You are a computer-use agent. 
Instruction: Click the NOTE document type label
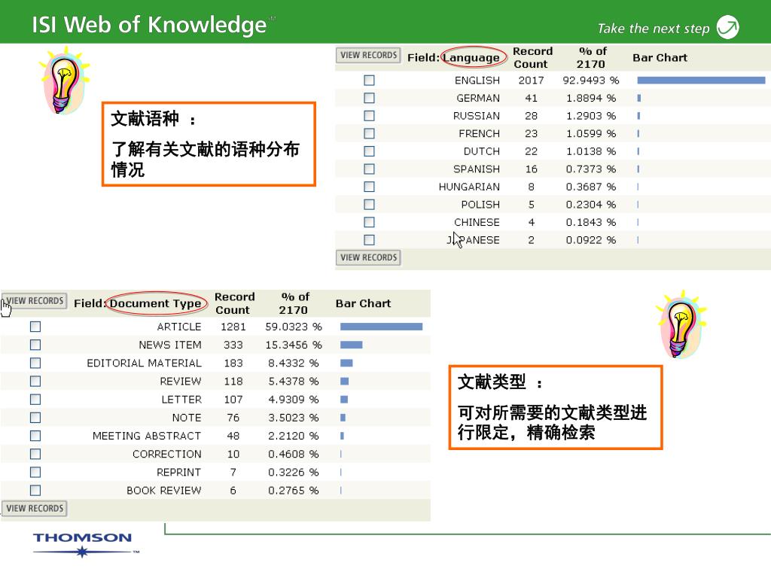187,417
